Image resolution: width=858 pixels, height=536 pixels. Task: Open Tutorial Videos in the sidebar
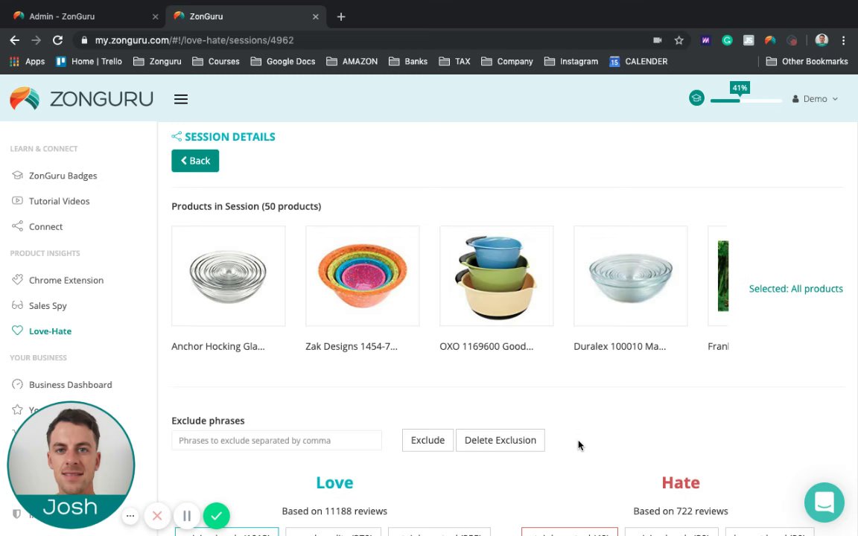(x=59, y=201)
